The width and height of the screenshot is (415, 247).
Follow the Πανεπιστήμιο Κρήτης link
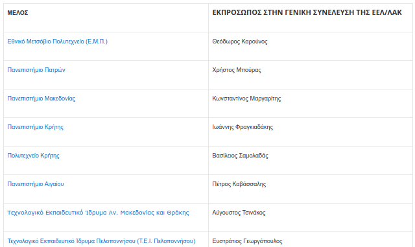coord(36,127)
